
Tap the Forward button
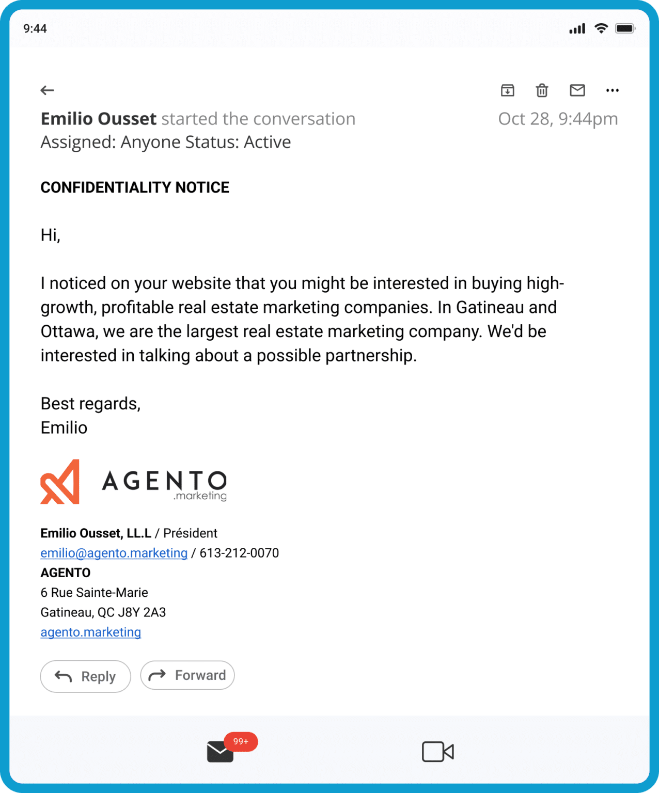[187, 675]
